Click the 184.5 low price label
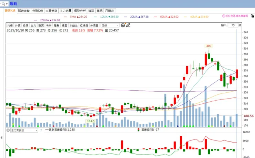Screen dimensions: 255x158 click(x=91, y=121)
